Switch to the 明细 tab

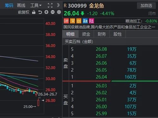(x=70, y=34)
